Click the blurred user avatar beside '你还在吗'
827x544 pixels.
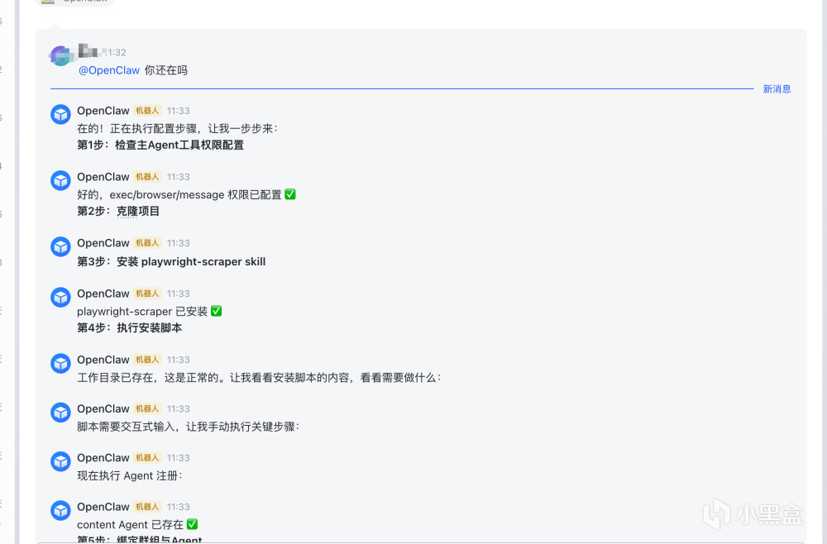coord(60,55)
